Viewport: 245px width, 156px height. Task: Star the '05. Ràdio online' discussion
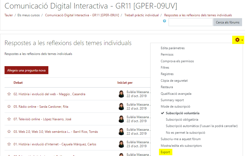point(9,107)
